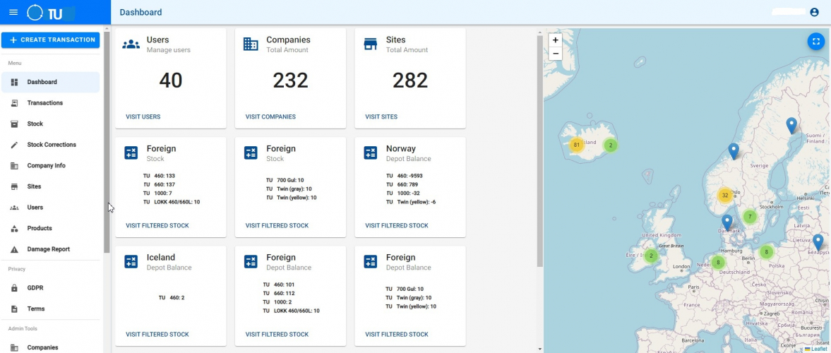Click the Terms document icon
The height and width of the screenshot is (353, 831).
(x=14, y=309)
